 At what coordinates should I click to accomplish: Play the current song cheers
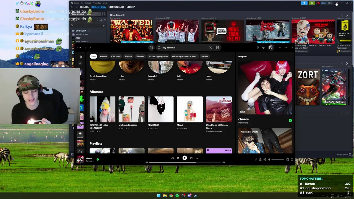(185, 158)
